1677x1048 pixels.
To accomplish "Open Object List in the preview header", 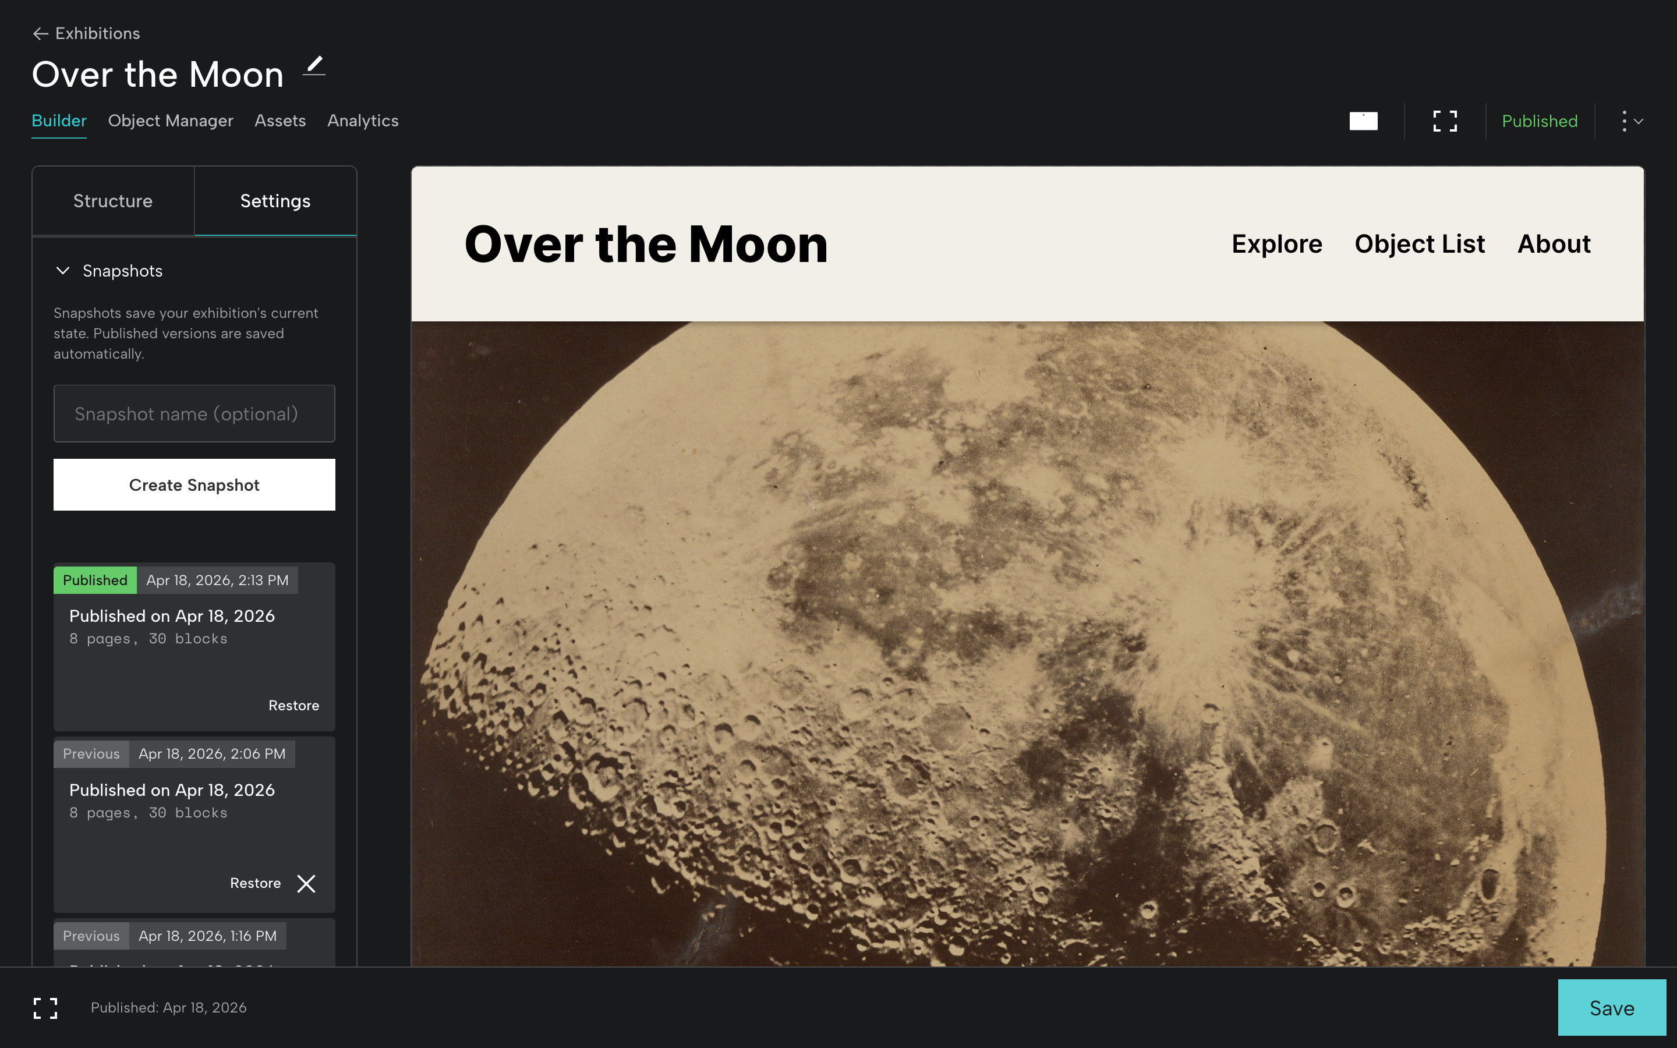I will pyautogui.click(x=1420, y=244).
